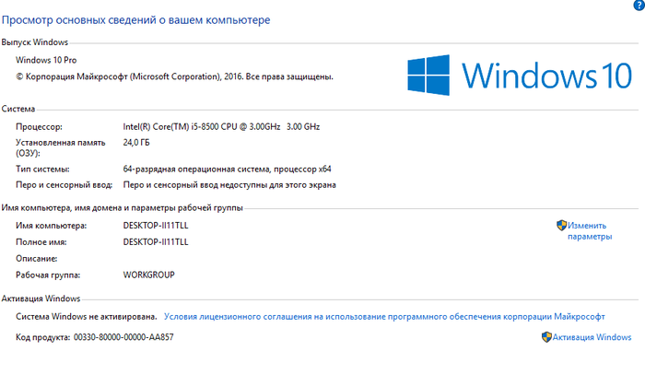
Task: Click the Полное имя label
Action: (x=41, y=242)
